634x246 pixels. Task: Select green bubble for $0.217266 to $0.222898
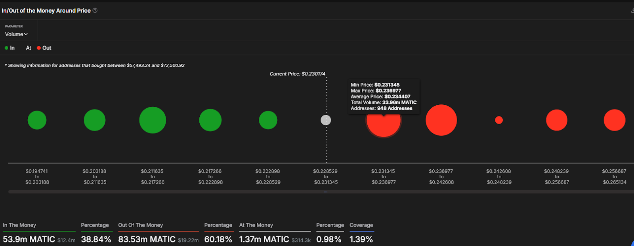(210, 120)
